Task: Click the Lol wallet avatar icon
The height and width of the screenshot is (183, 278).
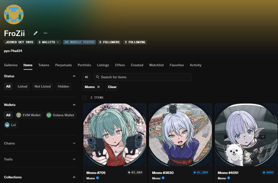Action: coord(7,125)
